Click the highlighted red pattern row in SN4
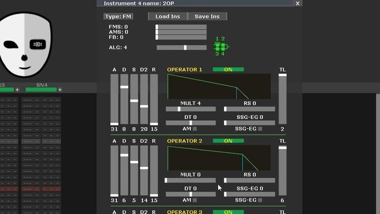The width and height of the screenshot is (380, 214). pyautogui.click(x=41, y=189)
